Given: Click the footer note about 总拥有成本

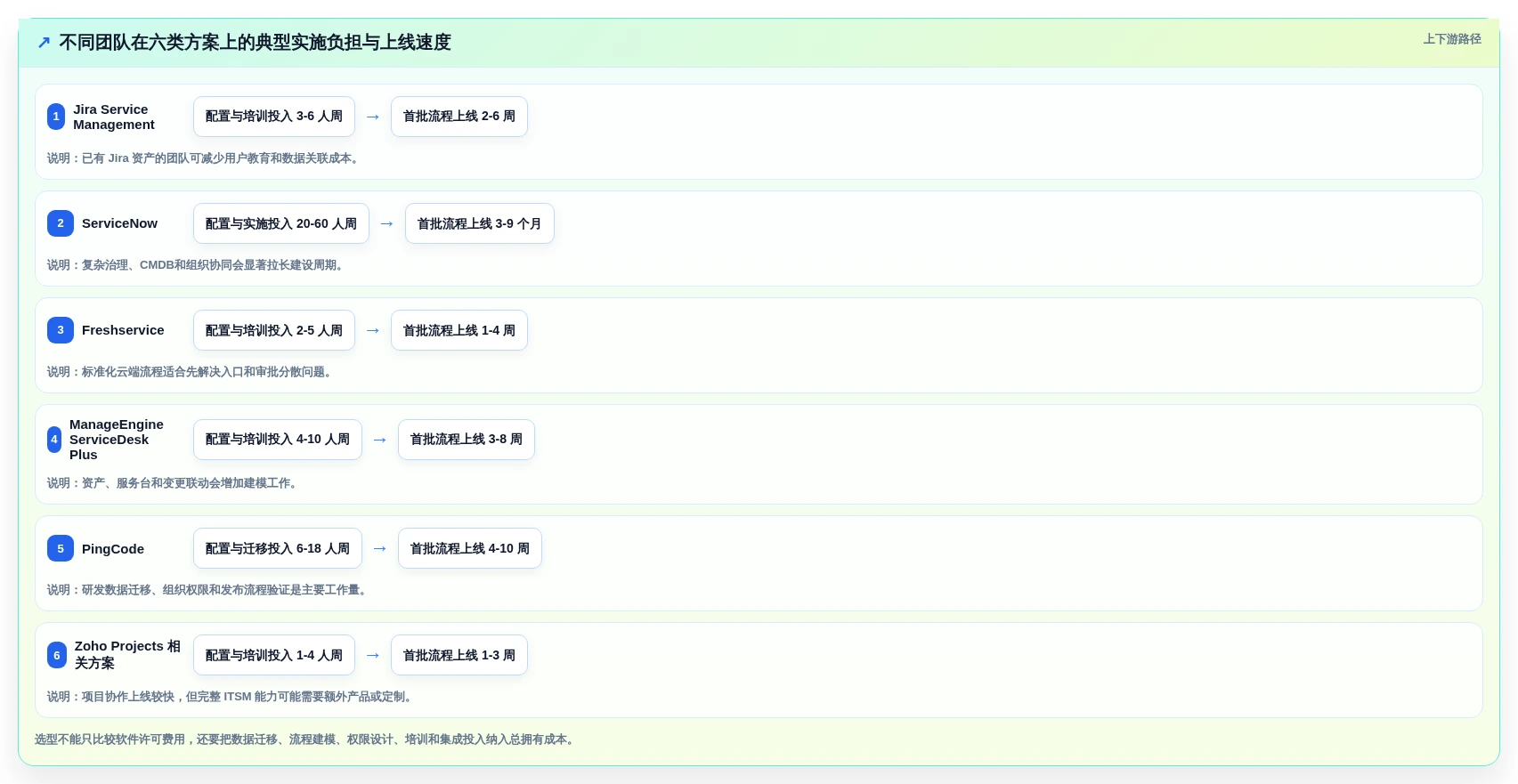Looking at the screenshot, I should 306,740.
